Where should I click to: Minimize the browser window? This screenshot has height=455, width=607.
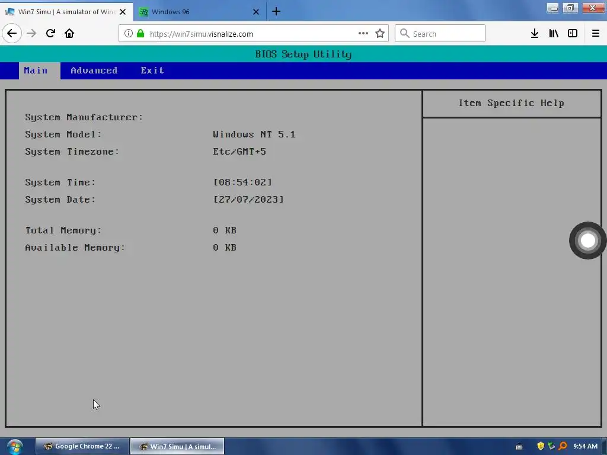tap(553, 8)
